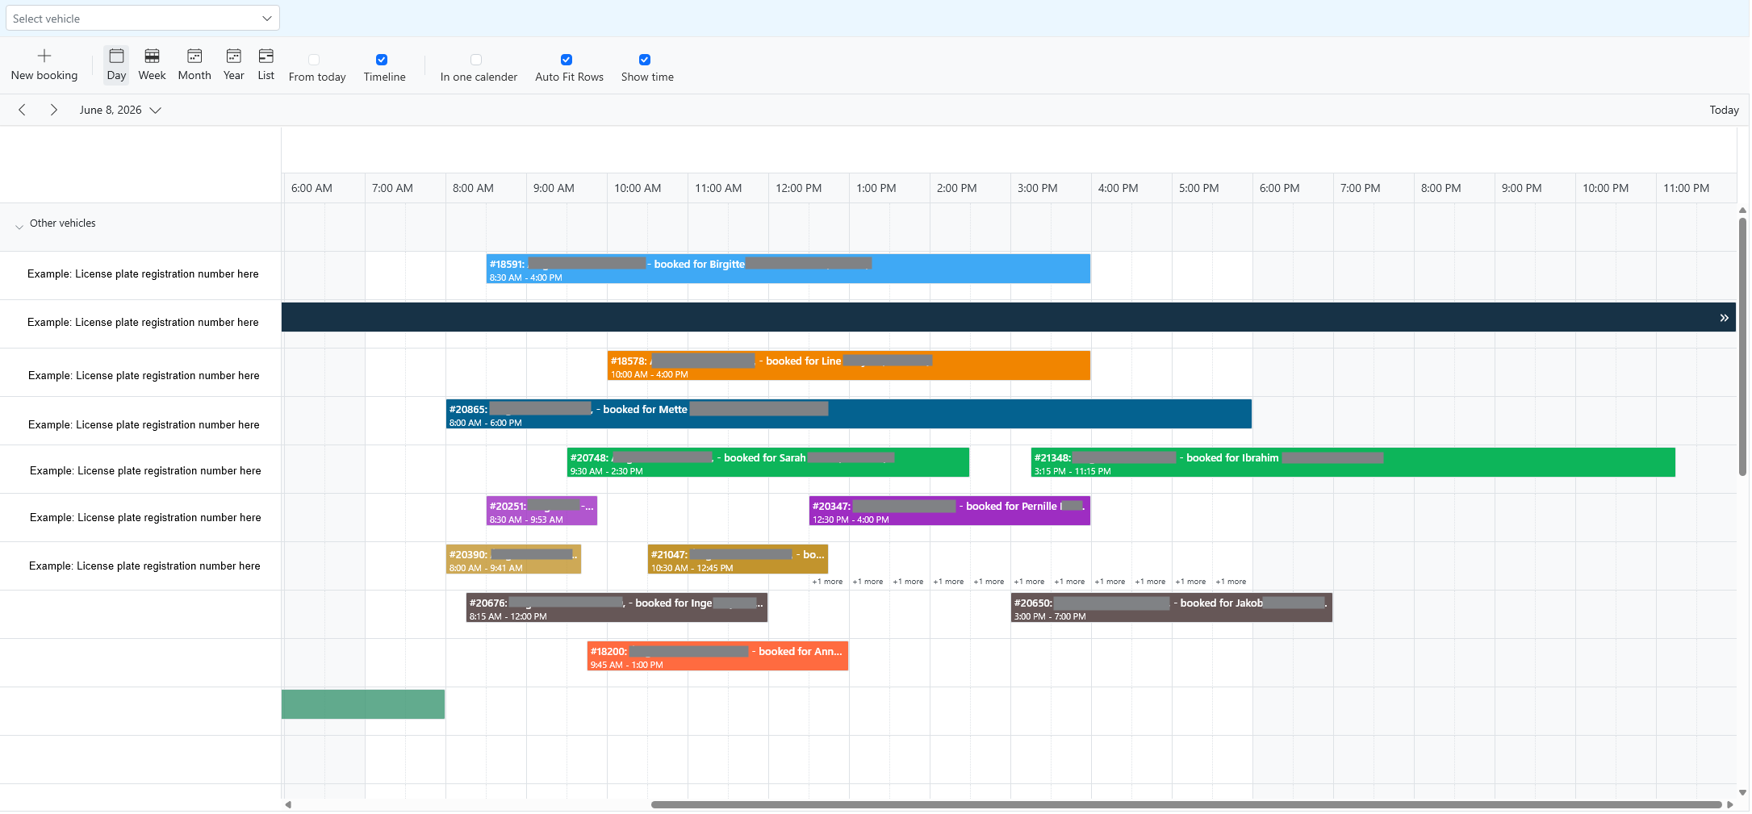
Task: Open booking #18200 for Ann
Action: click(717, 656)
